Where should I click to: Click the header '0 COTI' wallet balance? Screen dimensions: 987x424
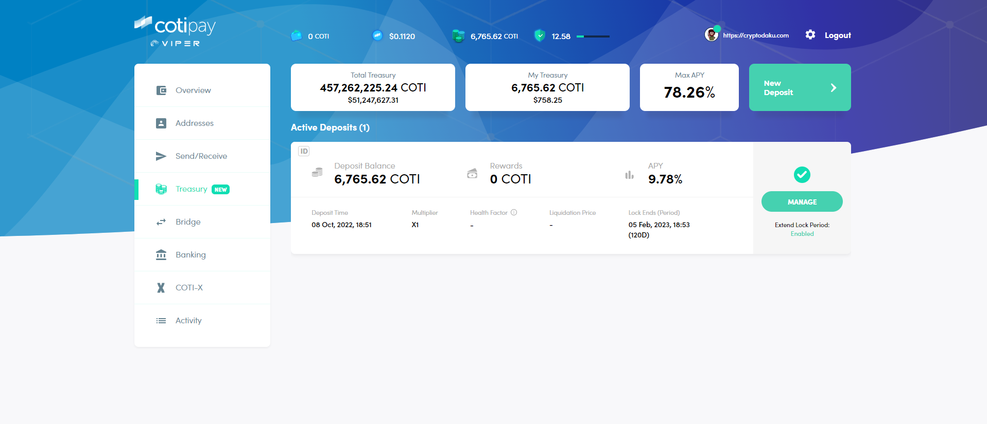point(318,36)
